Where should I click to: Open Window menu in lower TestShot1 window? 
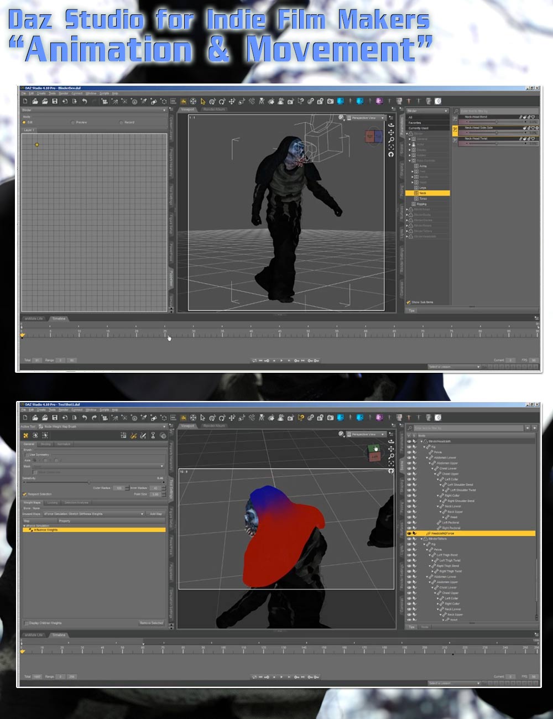coord(91,409)
